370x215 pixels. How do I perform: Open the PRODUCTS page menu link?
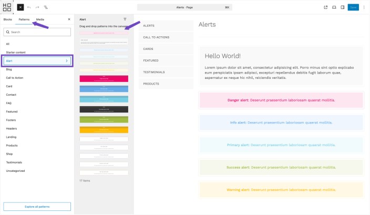151,84
